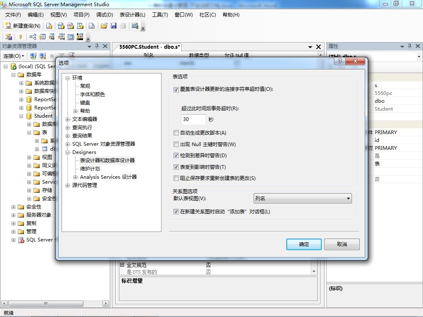Click the New Query (新建查询) toolbar button
The height and width of the screenshot is (317, 423).
click(x=23, y=26)
